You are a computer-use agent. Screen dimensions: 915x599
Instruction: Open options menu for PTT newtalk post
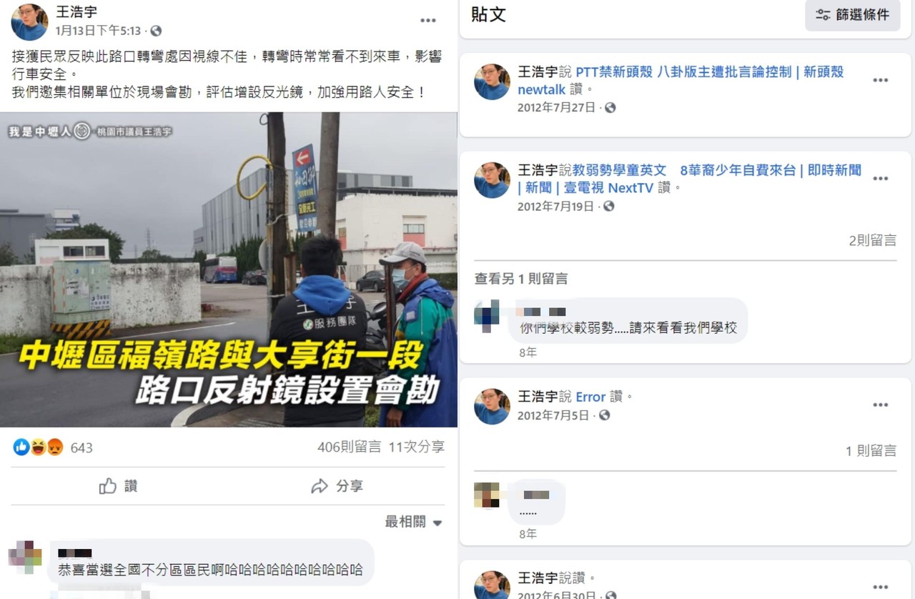coord(880,80)
